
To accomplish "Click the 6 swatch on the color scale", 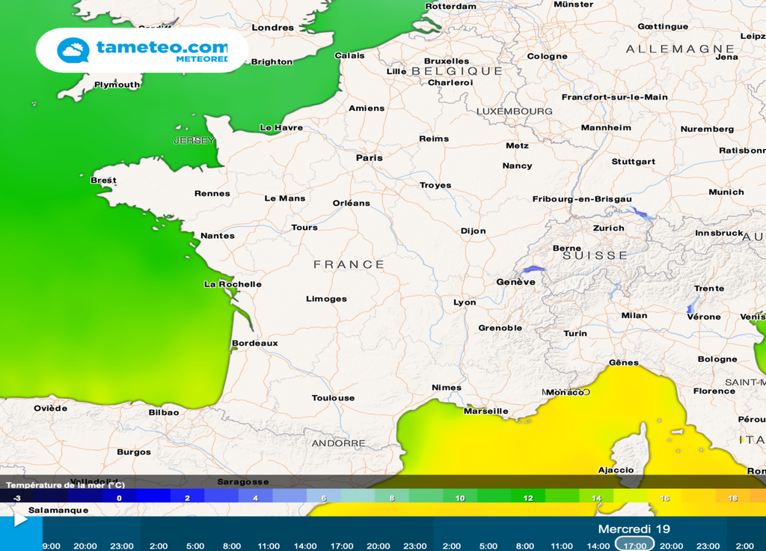I will click(x=323, y=496).
